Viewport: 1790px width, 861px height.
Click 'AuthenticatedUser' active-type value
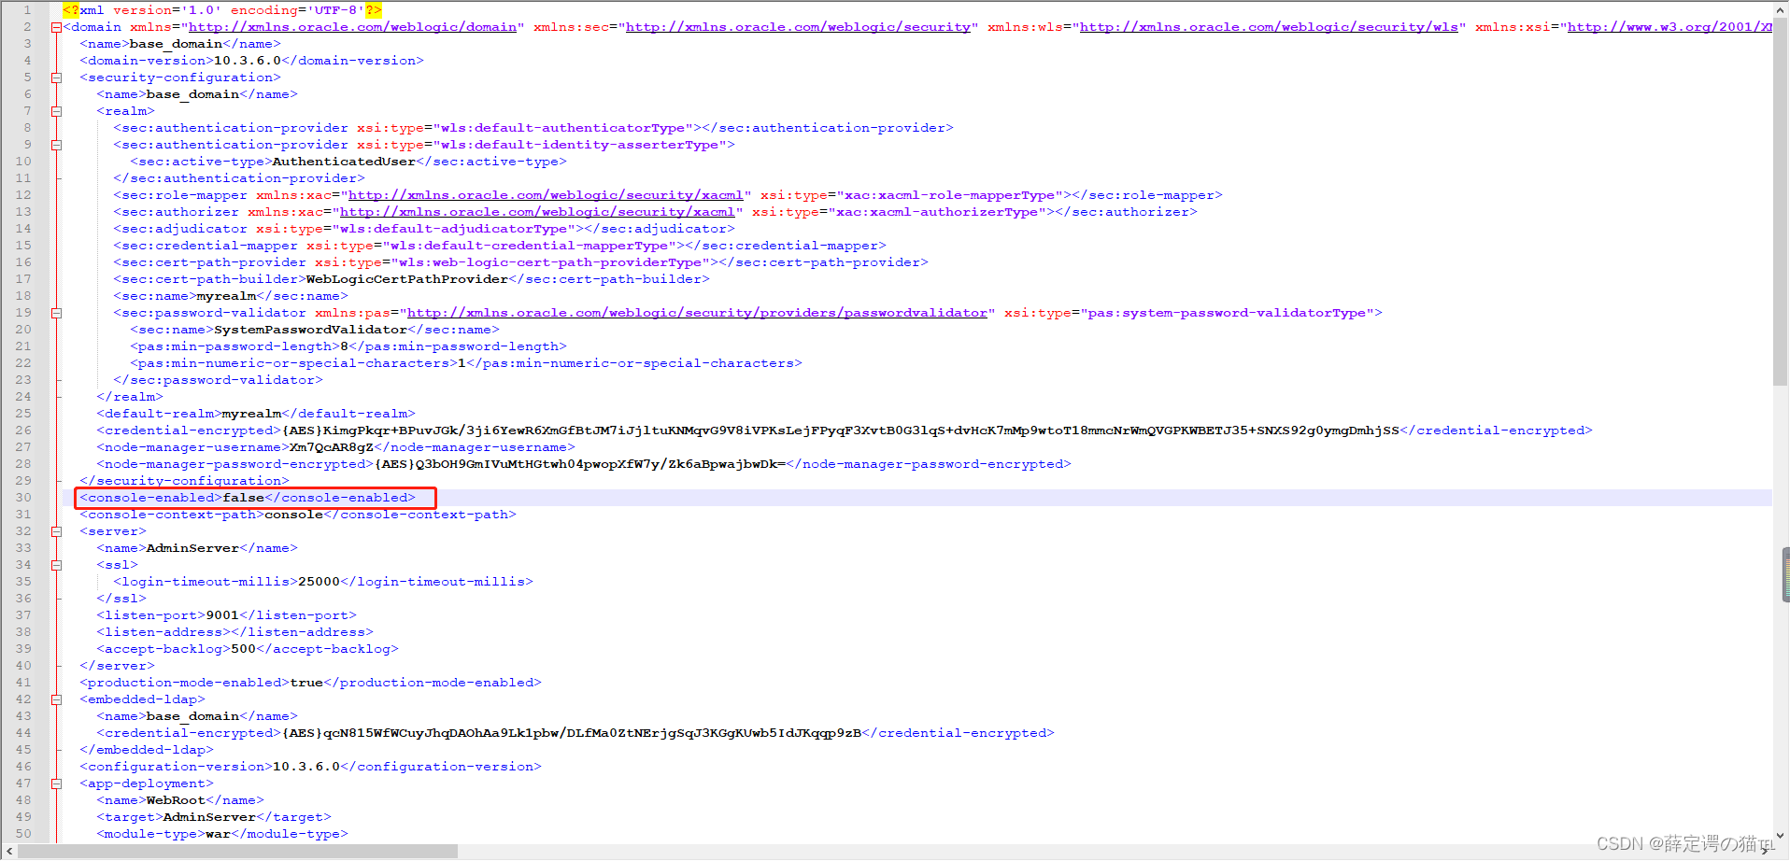tap(344, 162)
